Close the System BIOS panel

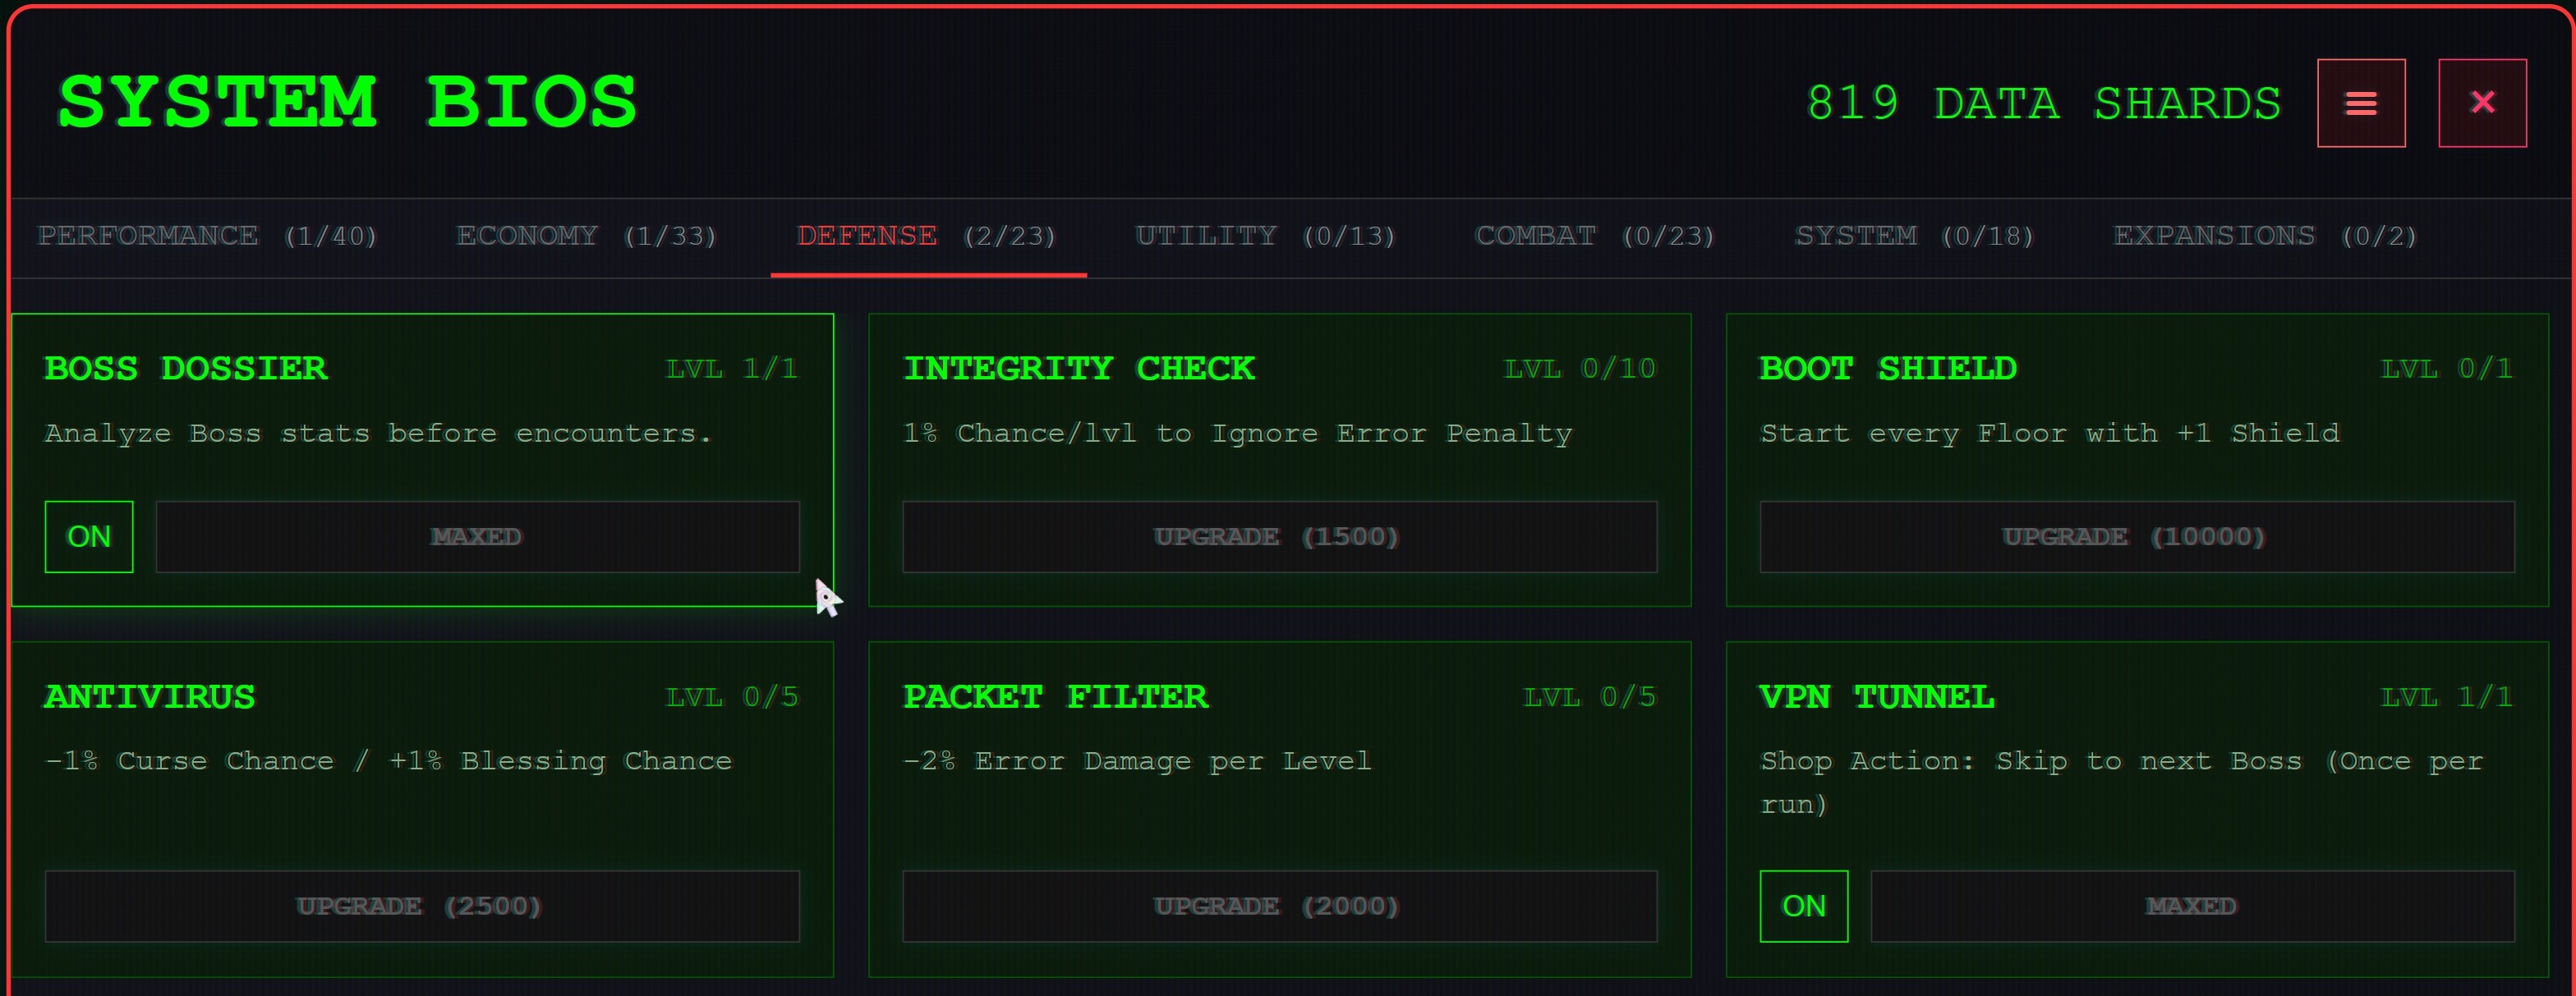click(x=2482, y=103)
